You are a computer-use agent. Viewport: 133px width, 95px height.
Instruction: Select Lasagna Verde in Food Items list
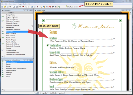pos(10,15)
